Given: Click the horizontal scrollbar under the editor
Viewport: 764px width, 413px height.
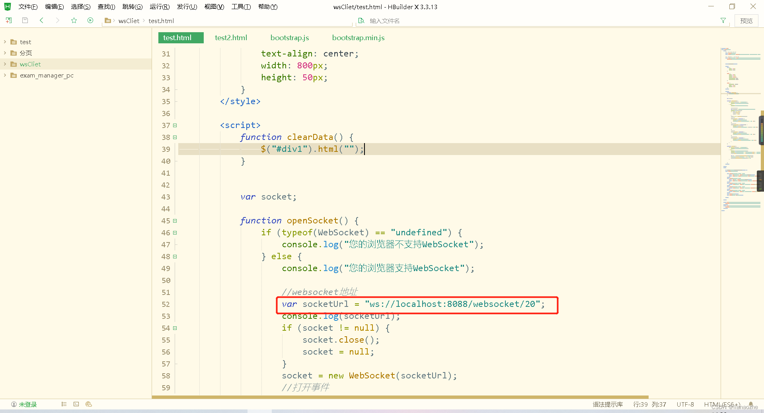Looking at the screenshot, I should click(x=400, y=397).
